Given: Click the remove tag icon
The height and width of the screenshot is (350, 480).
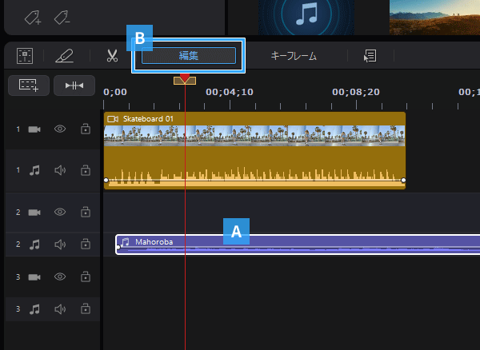Looking at the screenshot, I should tap(62, 18).
